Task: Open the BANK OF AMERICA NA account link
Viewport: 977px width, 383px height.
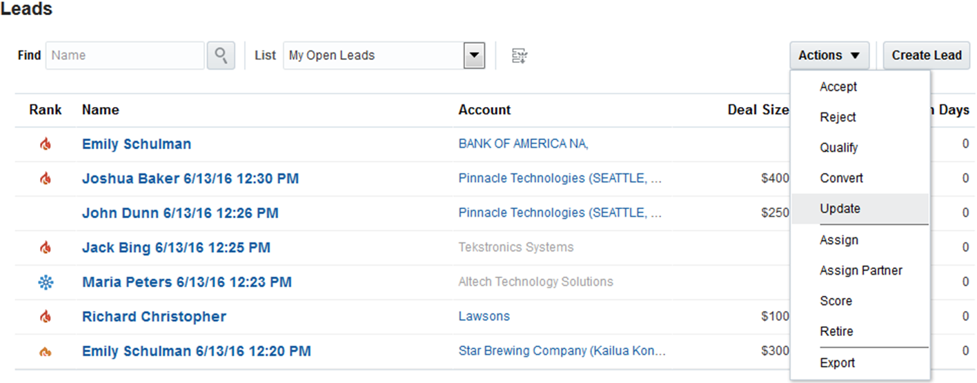Action: (x=523, y=144)
